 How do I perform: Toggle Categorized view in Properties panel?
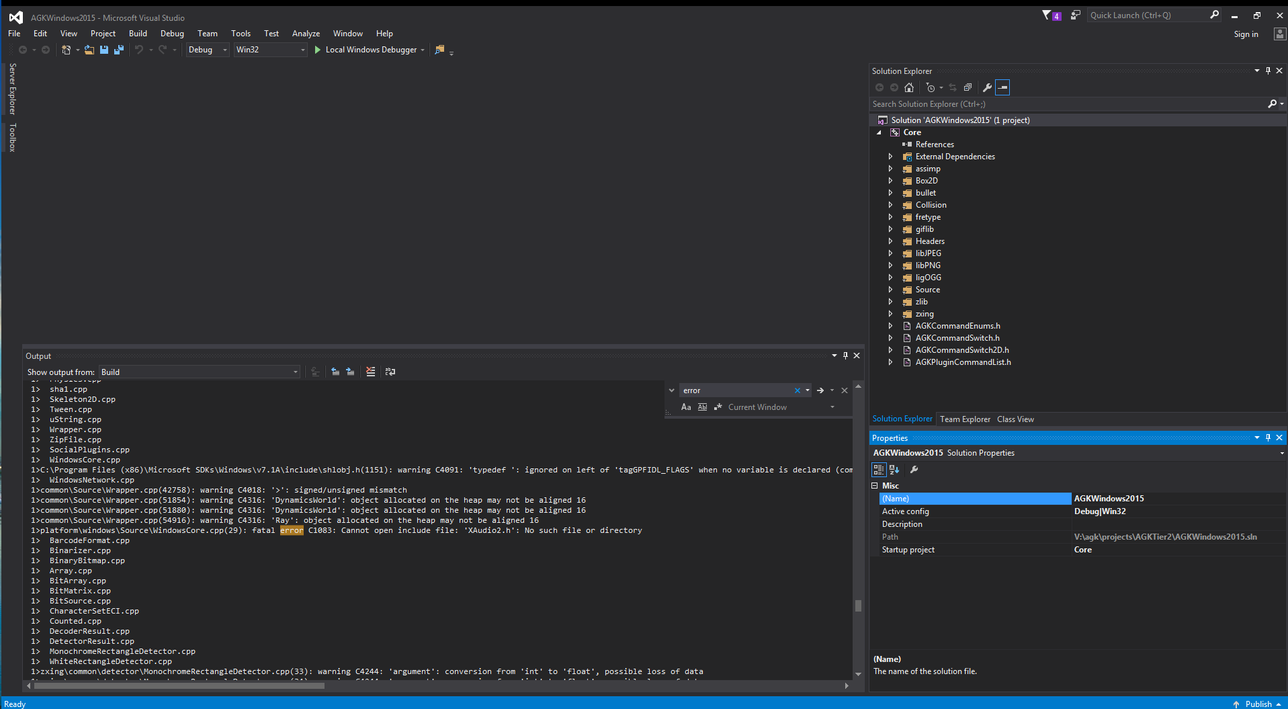tap(879, 470)
